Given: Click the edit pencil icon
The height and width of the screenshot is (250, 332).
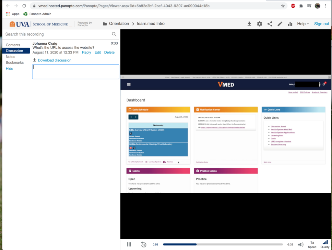Looking at the screenshot, I should tap(280, 24).
